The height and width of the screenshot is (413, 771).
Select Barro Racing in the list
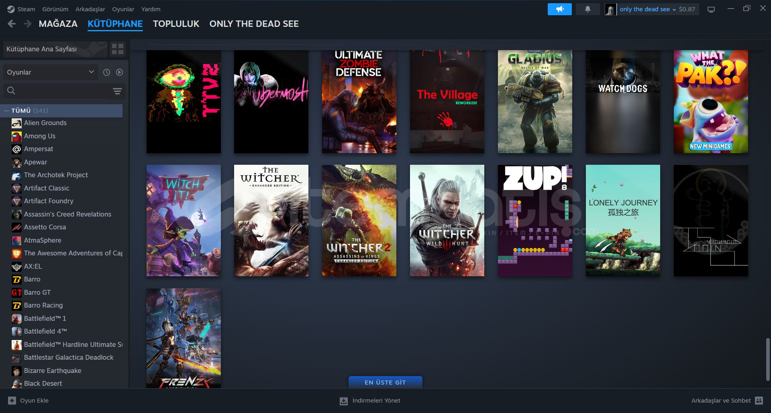43,305
